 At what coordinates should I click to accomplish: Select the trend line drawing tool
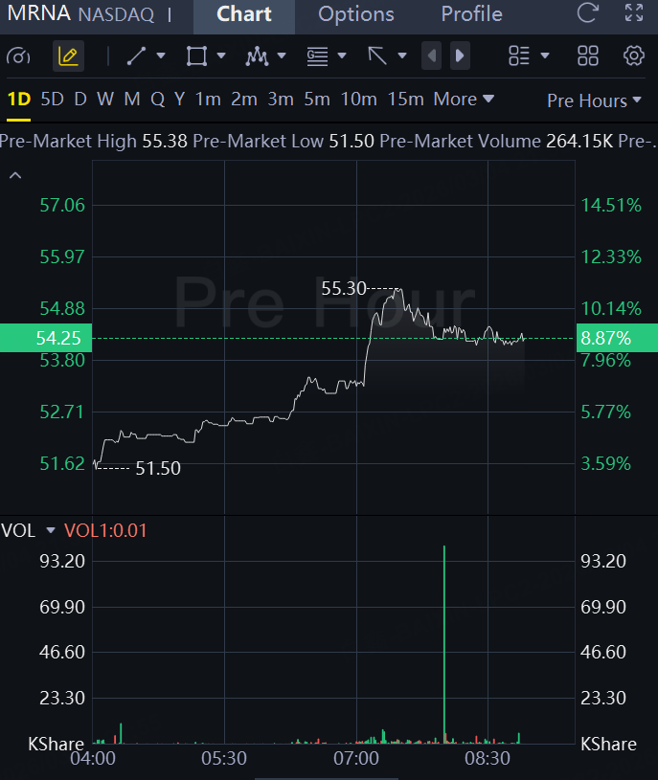(137, 56)
